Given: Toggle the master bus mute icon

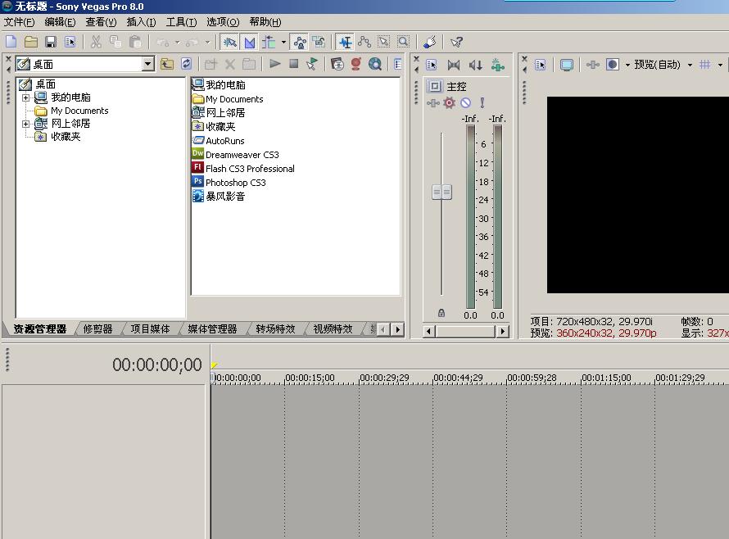Looking at the screenshot, I should tap(465, 102).
